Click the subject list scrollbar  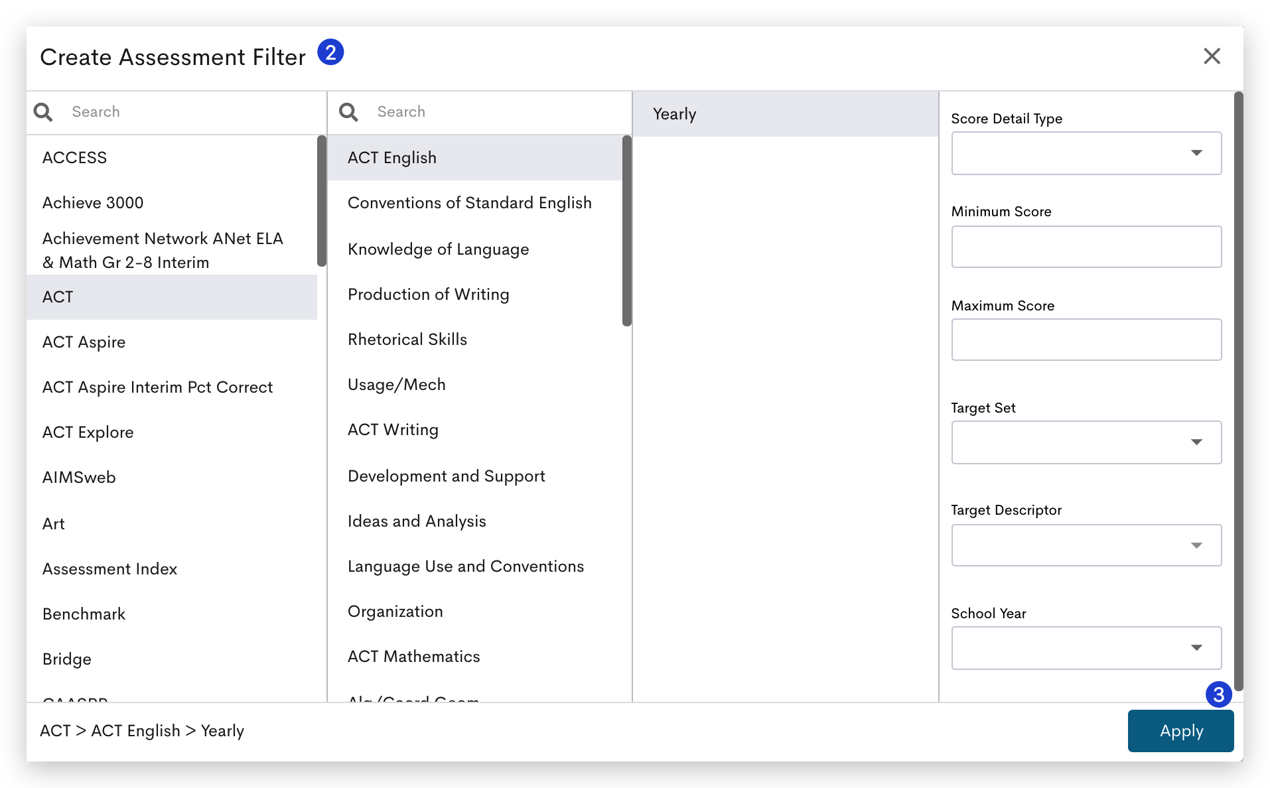tap(627, 231)
